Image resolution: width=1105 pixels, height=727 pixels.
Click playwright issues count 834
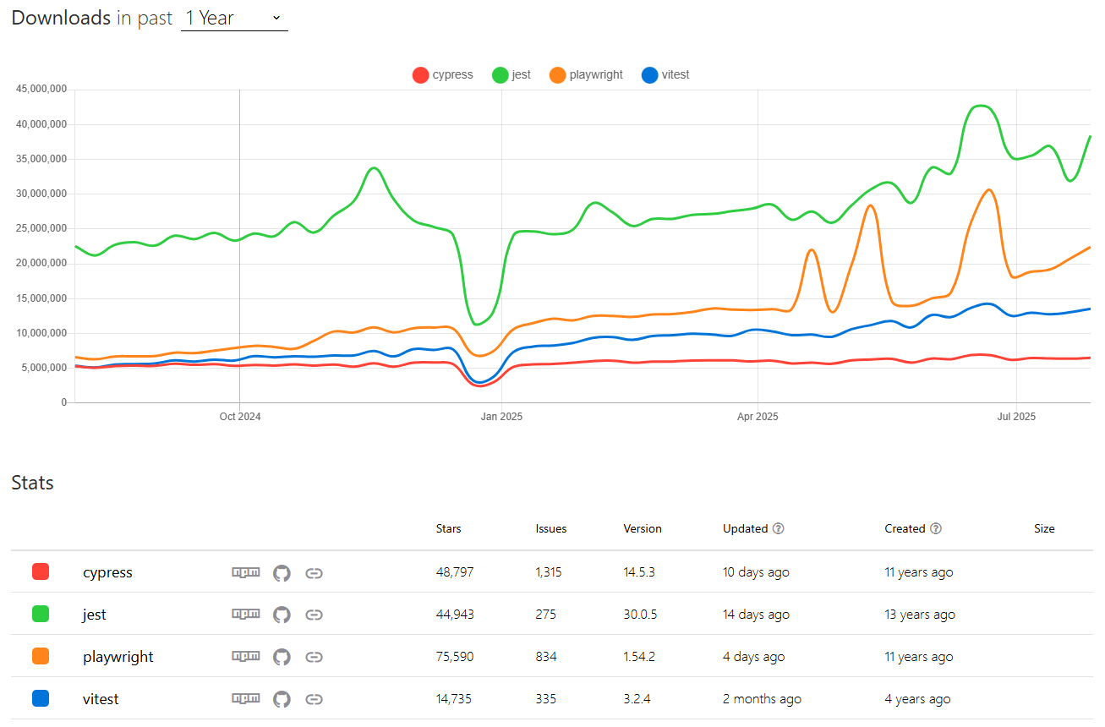[546, 657]
